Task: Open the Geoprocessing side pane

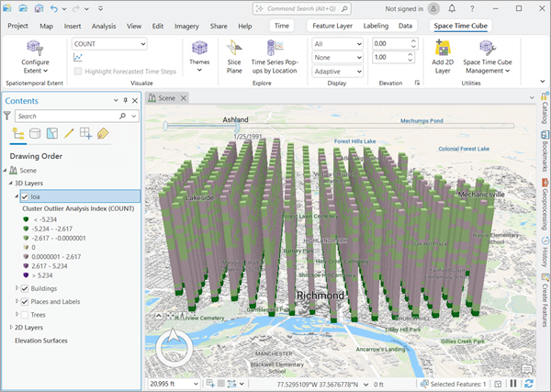Action: pyautogui.click(x=545, y=207)
